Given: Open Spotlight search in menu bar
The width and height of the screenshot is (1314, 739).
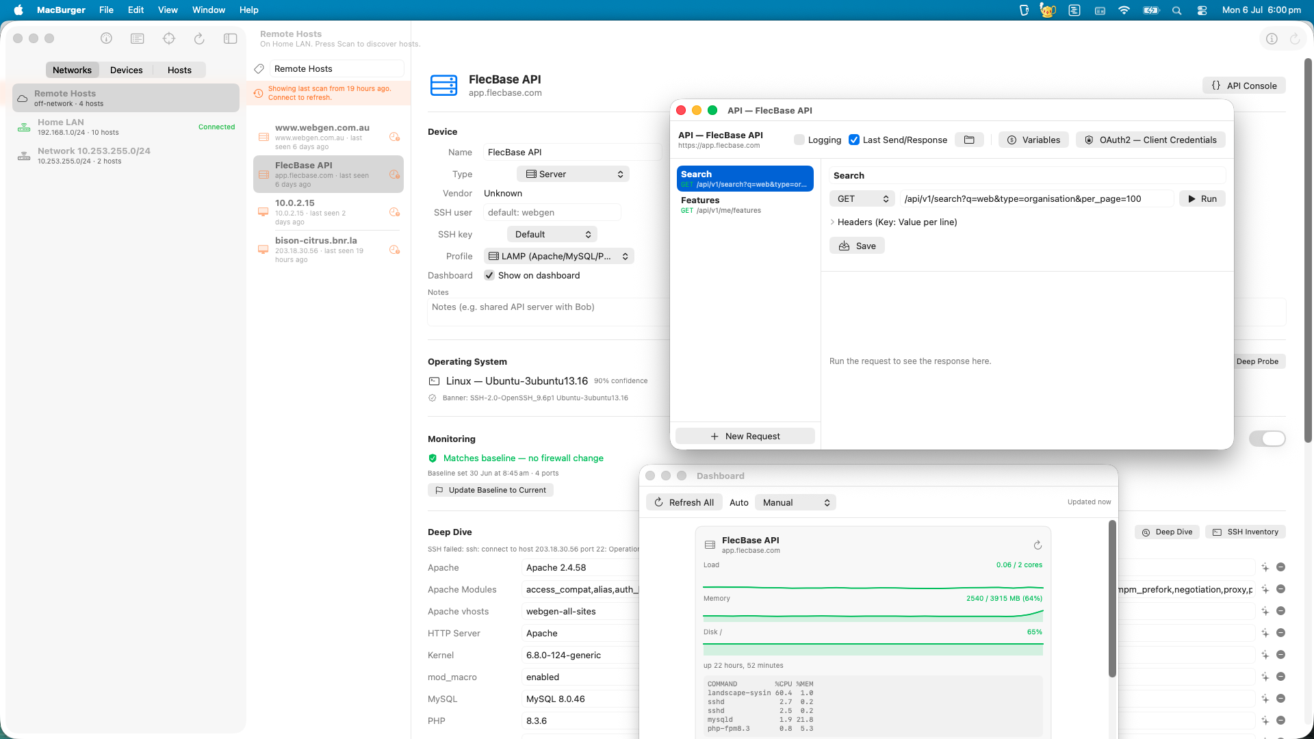Looking at the screenshot, I should pyautogui.click(x=1176, y=10).
